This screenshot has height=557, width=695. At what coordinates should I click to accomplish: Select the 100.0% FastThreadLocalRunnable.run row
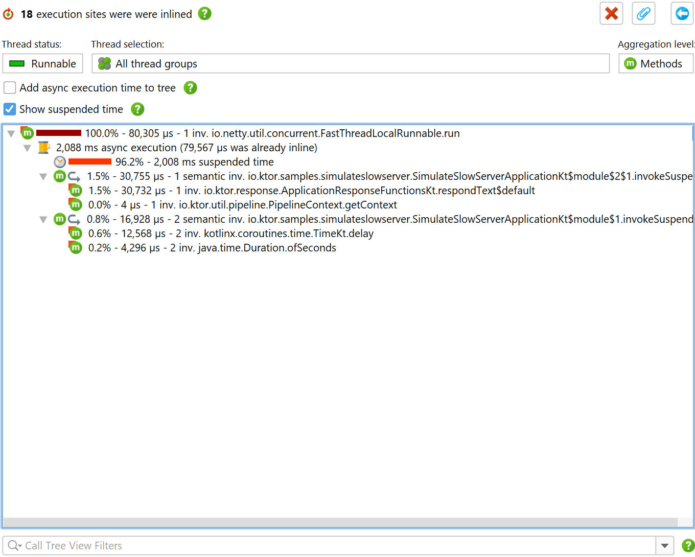[x=272, y=133]
